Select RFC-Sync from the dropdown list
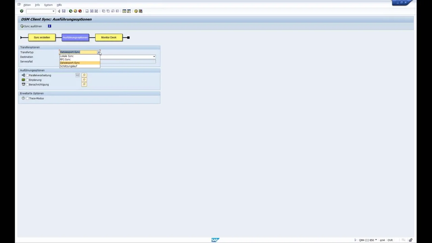432x243 pixels. pyautogui.click(x=80, y=59)
